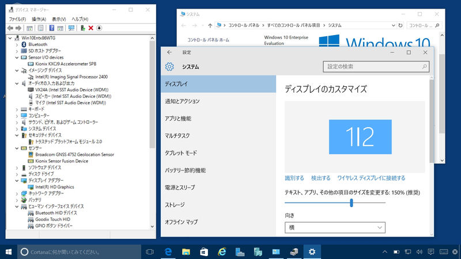Open the 表示(V) menu
The image size is (461, 259).
click(x=59, y=19)
